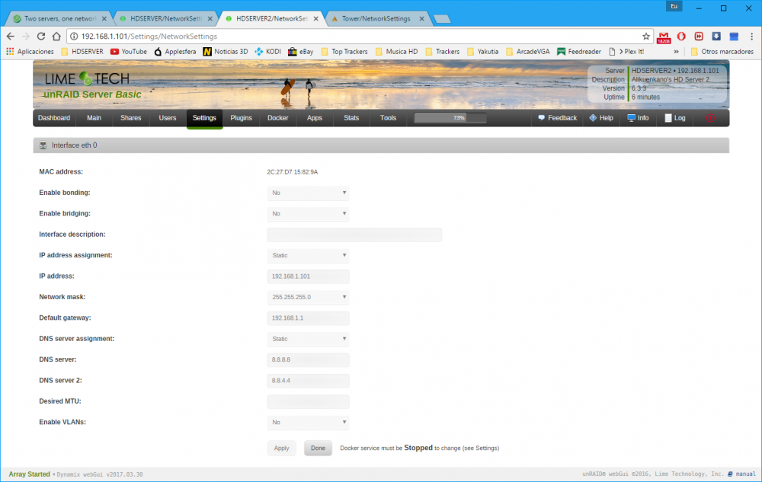Open the Plex It! bookmark

tap(626, 52)
